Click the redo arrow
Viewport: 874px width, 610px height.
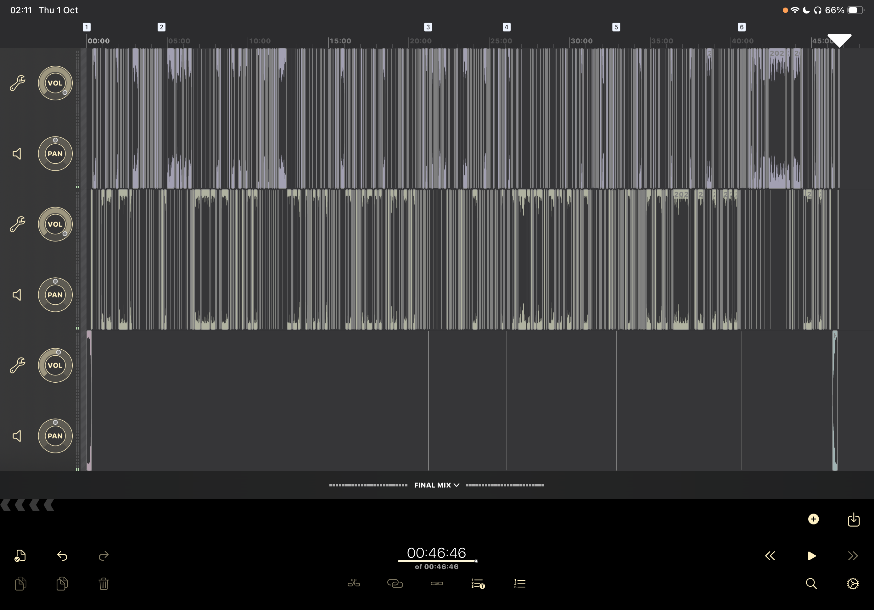104,556
